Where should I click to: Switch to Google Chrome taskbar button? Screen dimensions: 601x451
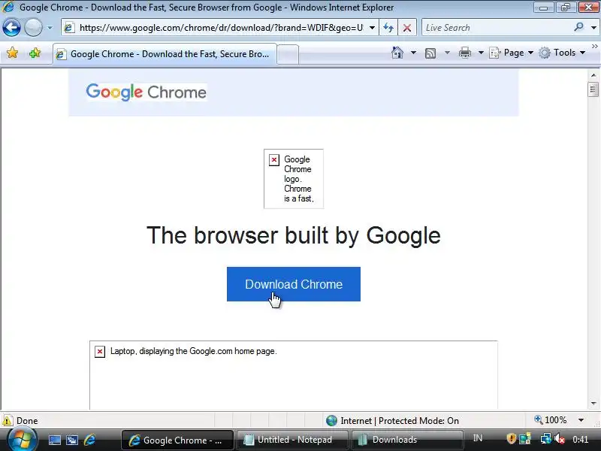coord(177,440)
